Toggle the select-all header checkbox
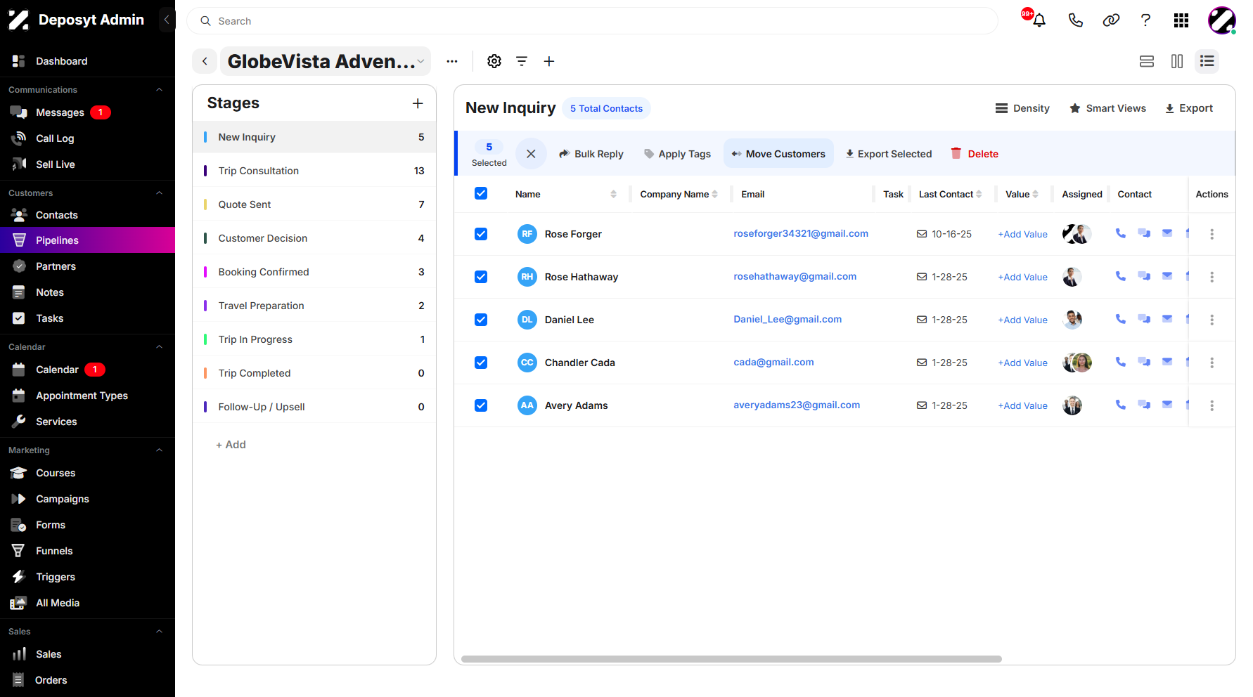 coord(481,193)
